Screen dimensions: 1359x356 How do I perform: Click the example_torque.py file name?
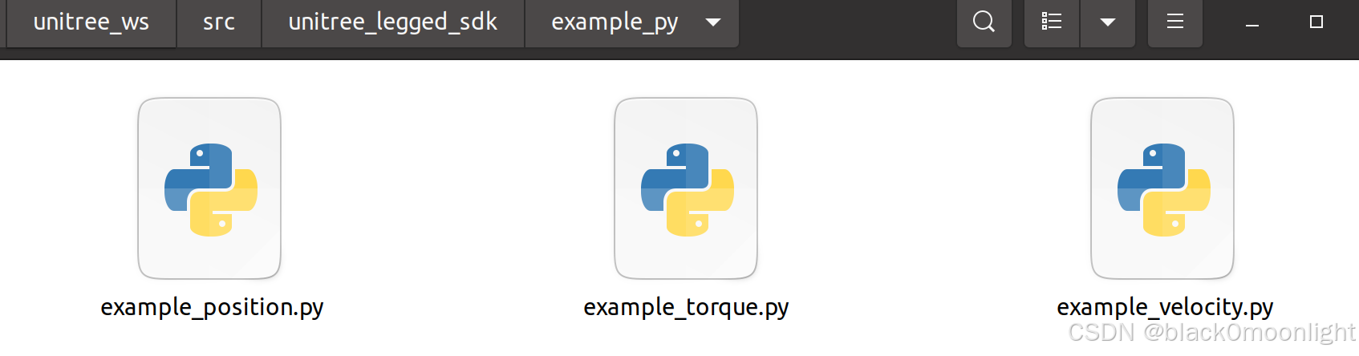pos(686,308)
